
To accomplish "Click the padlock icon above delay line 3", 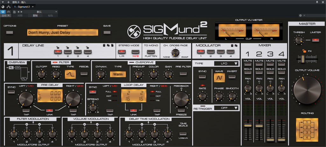I will (77, 48).
